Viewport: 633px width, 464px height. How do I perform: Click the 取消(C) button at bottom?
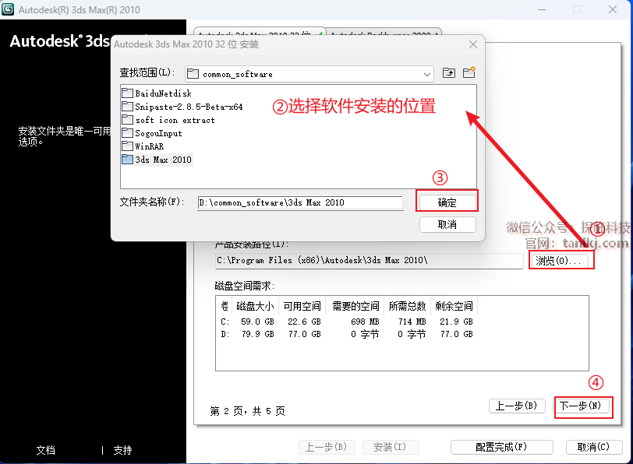[593, 447]
